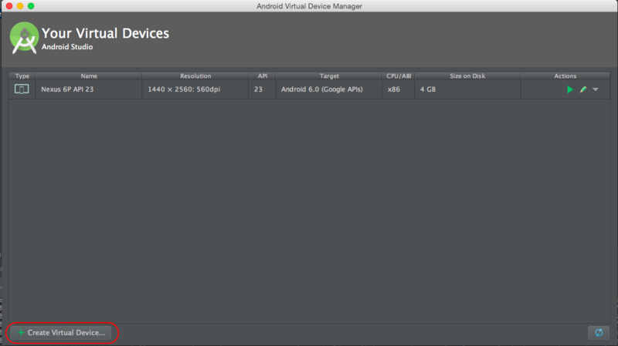Click the API value 23 cell

click(x=262, y=89)
